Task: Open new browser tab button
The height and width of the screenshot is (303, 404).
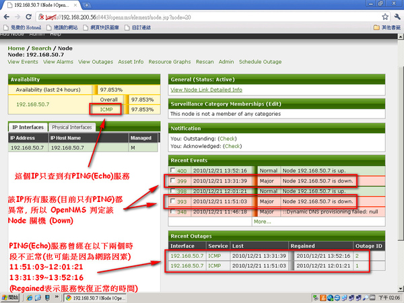Action: coord(87,5)
